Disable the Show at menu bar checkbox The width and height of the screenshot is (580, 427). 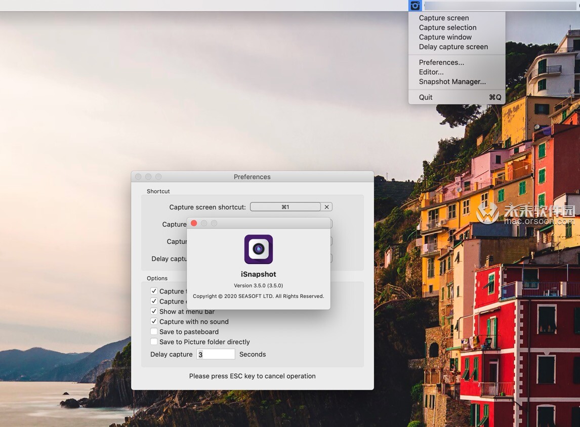point(154,312)
